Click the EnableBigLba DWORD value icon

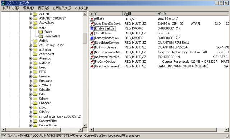[x=92, y=28]
